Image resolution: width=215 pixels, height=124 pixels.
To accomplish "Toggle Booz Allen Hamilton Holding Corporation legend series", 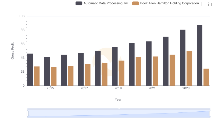I will (166, 3).
